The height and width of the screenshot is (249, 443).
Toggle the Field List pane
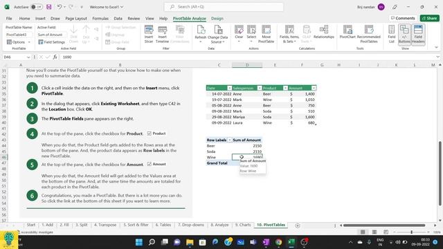pos(391,35)
